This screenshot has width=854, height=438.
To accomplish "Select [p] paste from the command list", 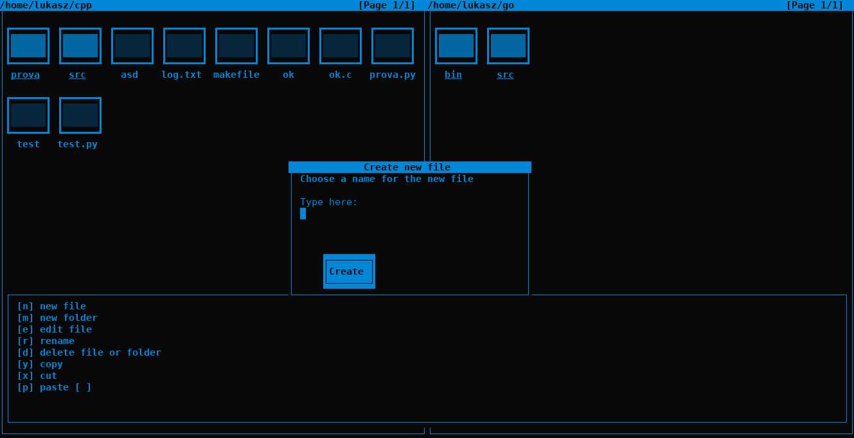I will [54, 387].
